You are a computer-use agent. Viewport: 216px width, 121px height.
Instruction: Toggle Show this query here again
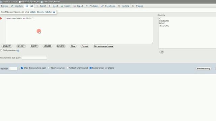(22, 68)
